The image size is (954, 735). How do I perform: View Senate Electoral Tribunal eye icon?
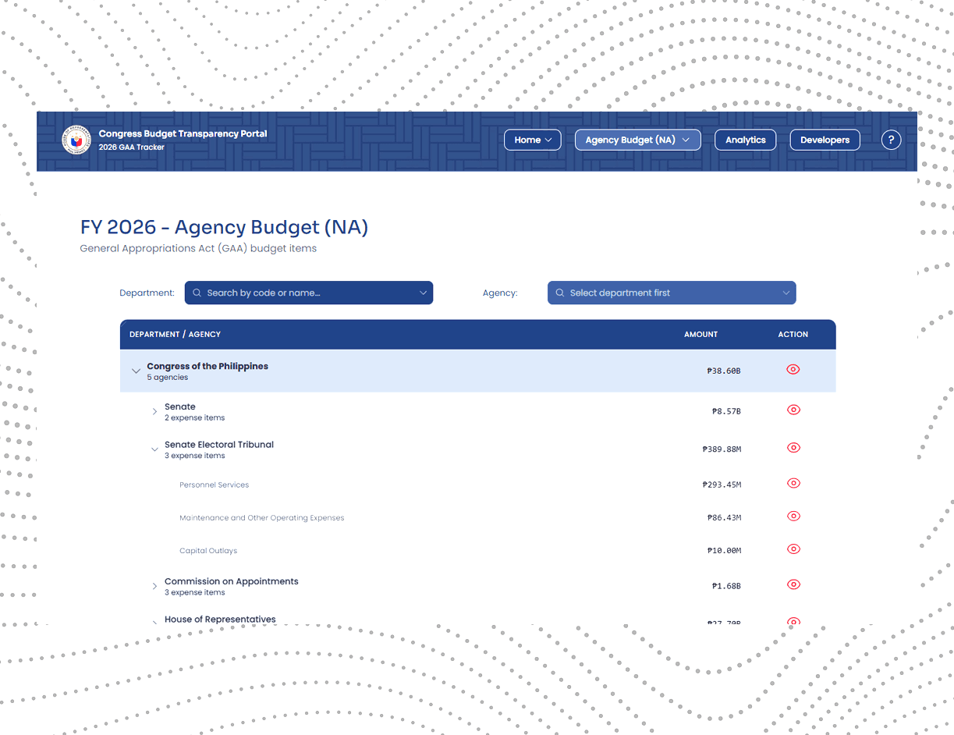point(793,448)
